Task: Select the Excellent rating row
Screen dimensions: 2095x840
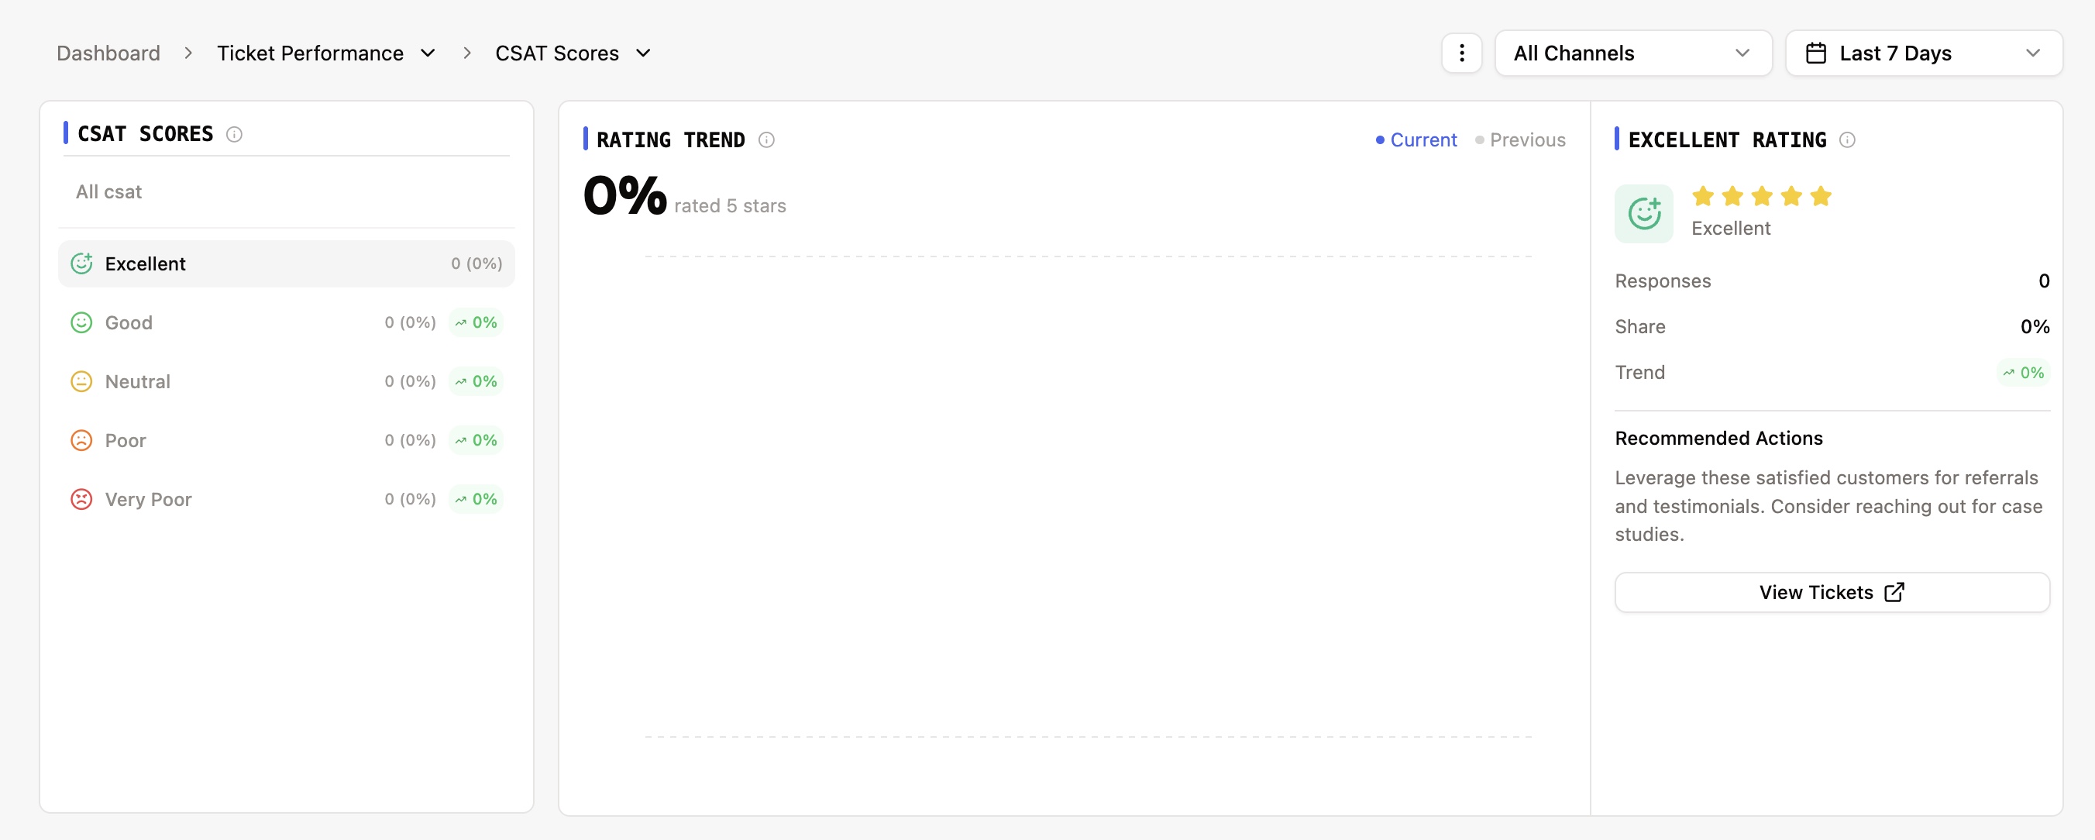Action: click(x=286, y=263)
